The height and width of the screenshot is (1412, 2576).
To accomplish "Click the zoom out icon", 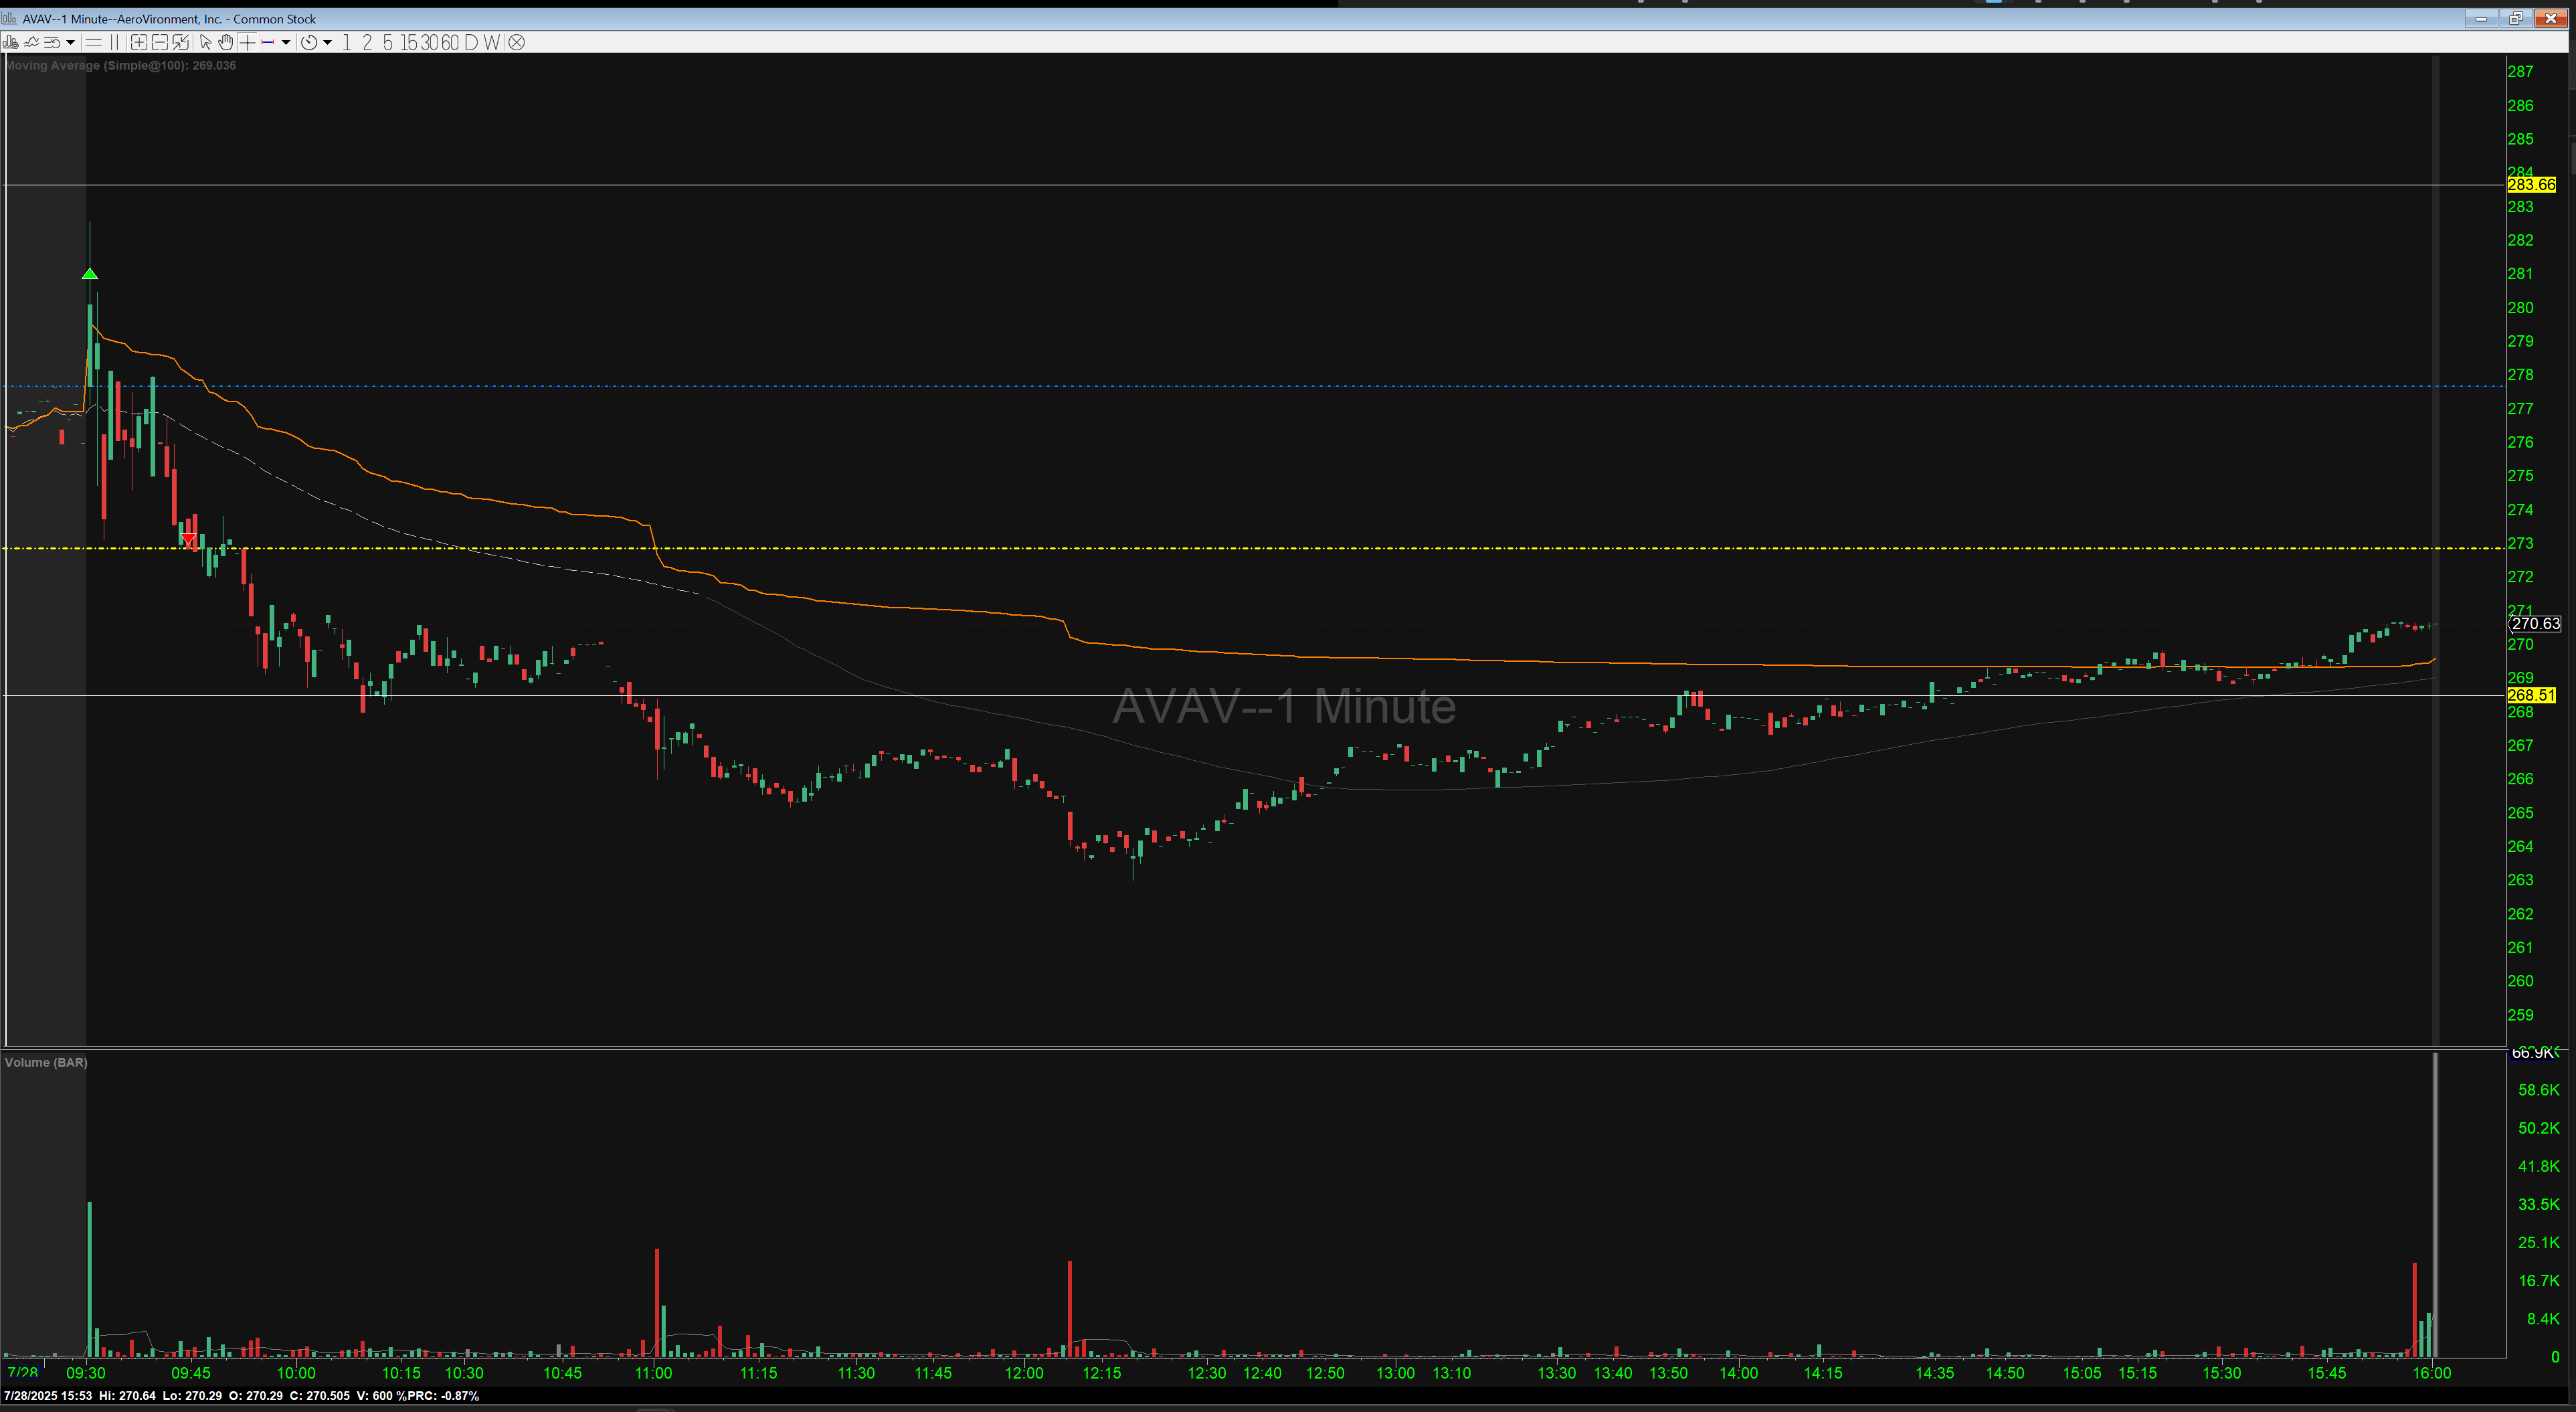I will [x=160, y=43].
